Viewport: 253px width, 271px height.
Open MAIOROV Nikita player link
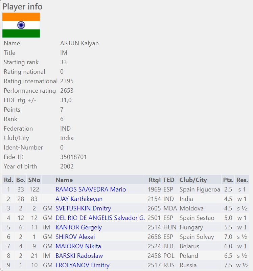point(78,246)
